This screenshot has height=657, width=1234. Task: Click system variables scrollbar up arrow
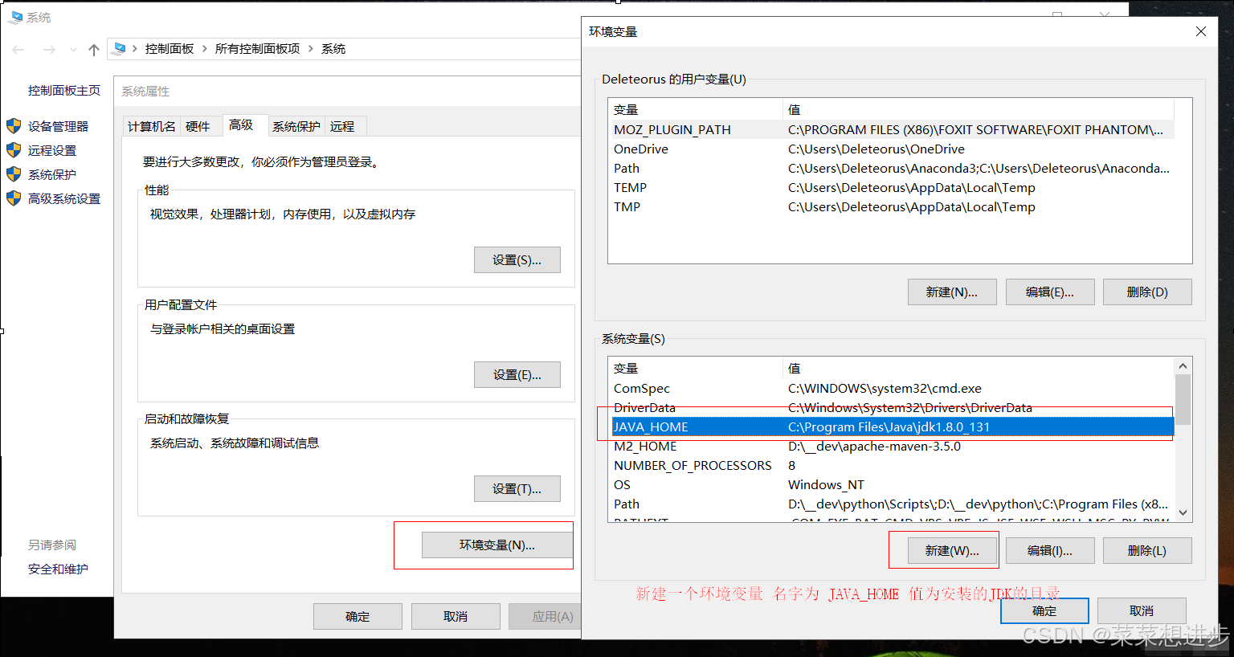click(1183, 366)
